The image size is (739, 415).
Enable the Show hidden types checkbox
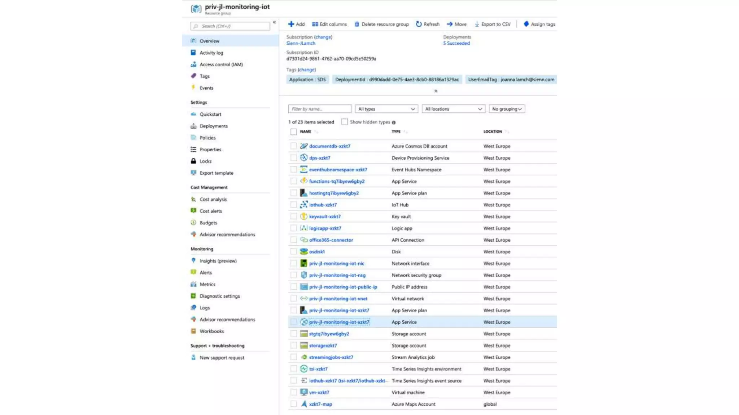click(345, 122)
